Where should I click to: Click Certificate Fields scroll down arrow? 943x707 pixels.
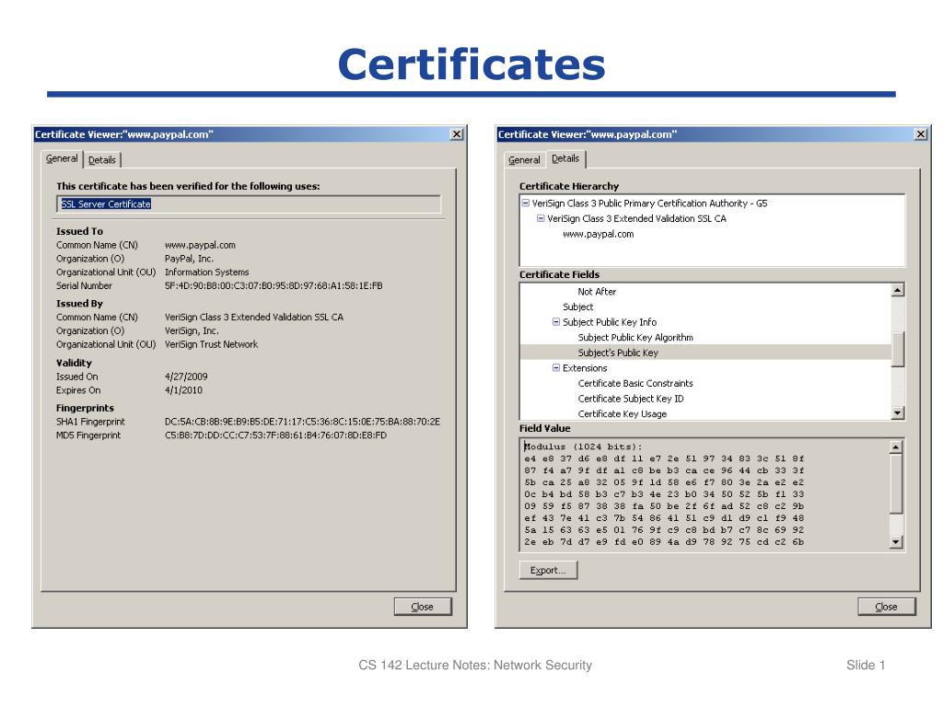(897, 413)
